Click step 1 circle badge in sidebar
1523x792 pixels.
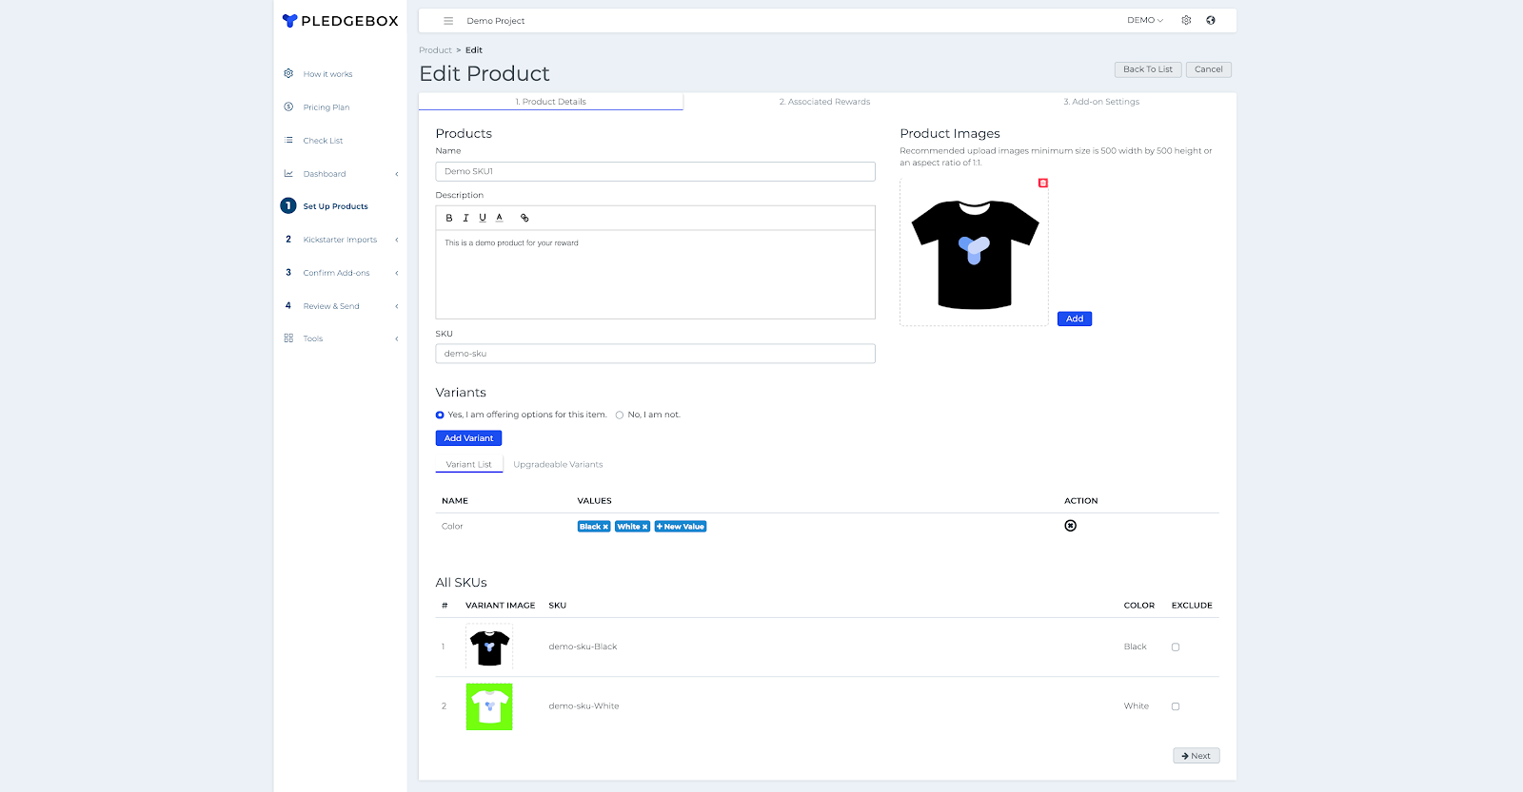pyautogui.click(x=288, y=205)
